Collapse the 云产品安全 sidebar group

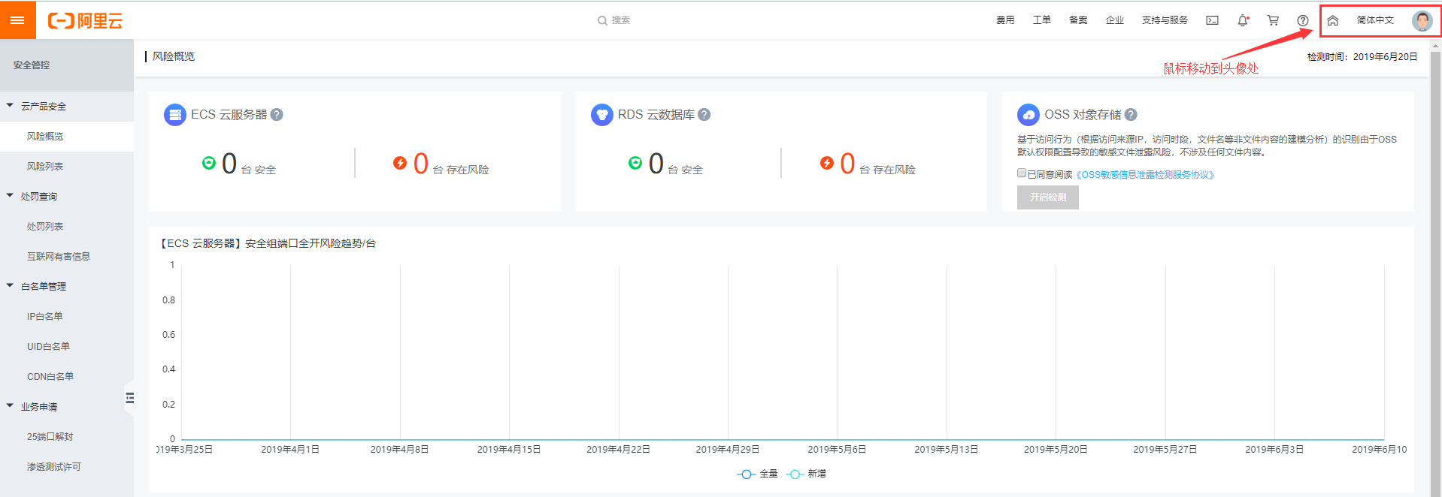pos(10,106)
